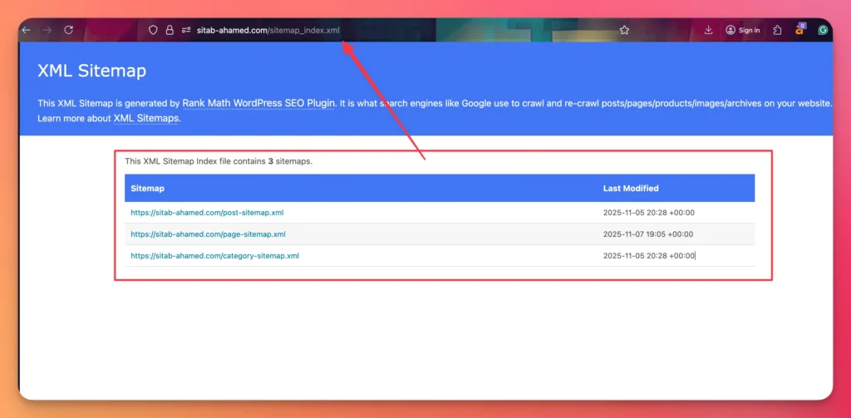Click the green Grammarly extension icon
The width and height of the screenshot is (851, 418).
click(823, 30)
